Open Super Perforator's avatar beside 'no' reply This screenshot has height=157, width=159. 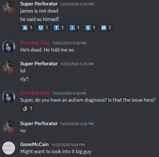pyautogui.click(x=9, y=127)
